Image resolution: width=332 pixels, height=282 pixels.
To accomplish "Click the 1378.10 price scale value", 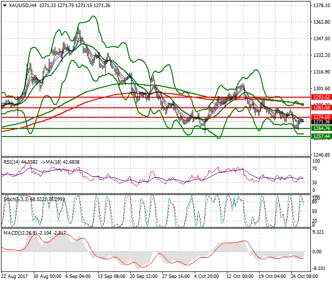I will point(321,6).
